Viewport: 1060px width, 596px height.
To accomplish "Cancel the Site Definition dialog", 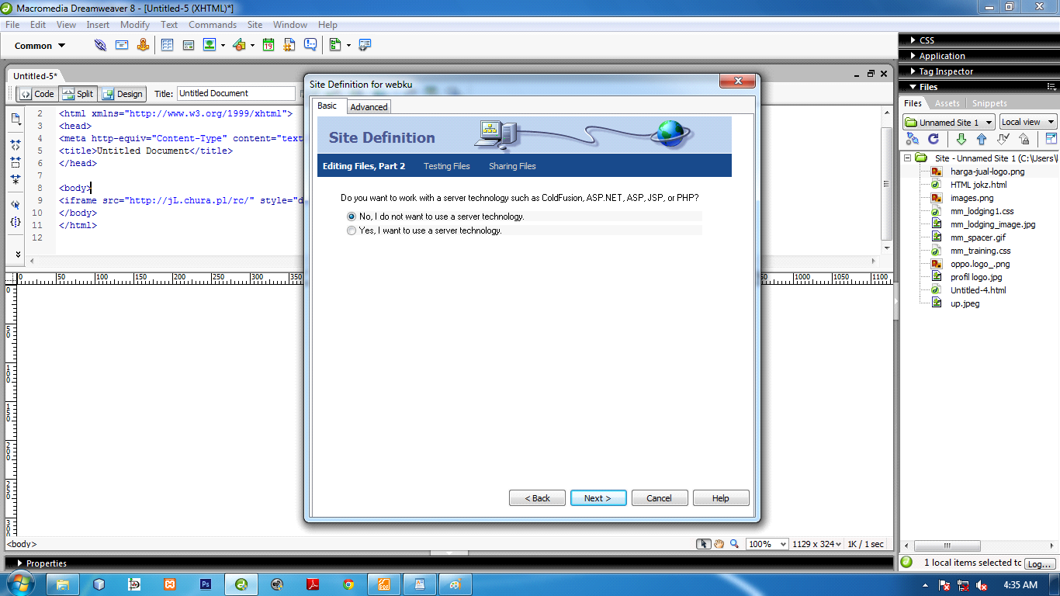I will (660, 498).
